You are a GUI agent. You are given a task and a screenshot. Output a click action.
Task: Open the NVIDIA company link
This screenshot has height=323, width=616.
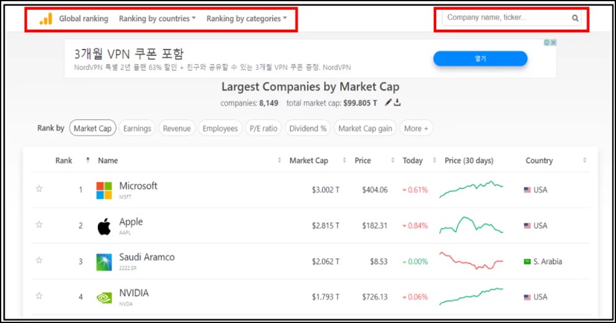134,293
